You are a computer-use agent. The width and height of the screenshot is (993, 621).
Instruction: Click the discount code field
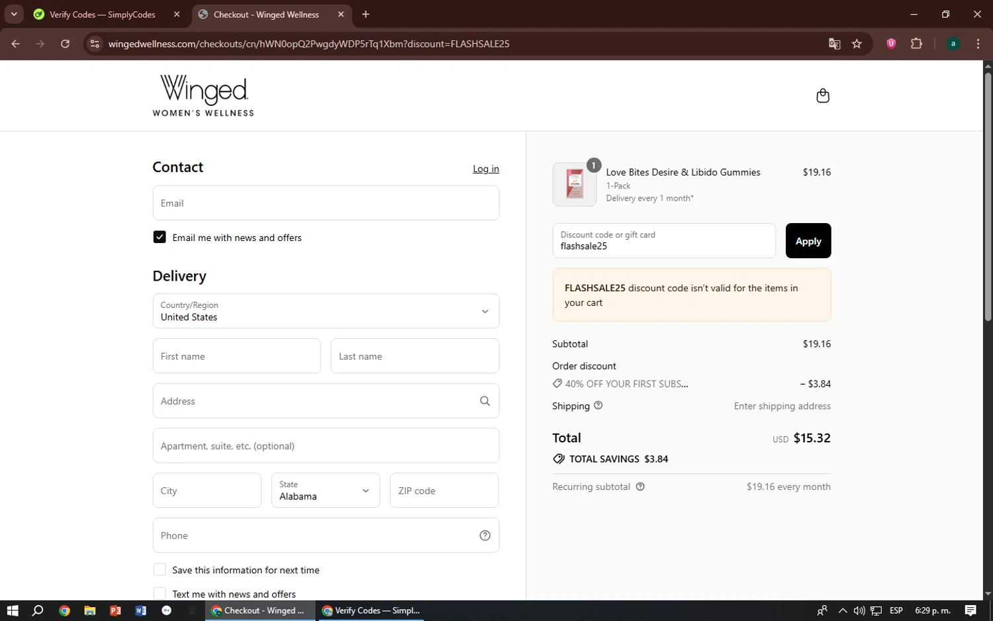click(x=664, y=241)
